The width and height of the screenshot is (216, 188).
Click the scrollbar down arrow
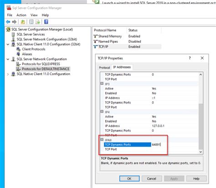pyautogui.click(x=201, y=152)
